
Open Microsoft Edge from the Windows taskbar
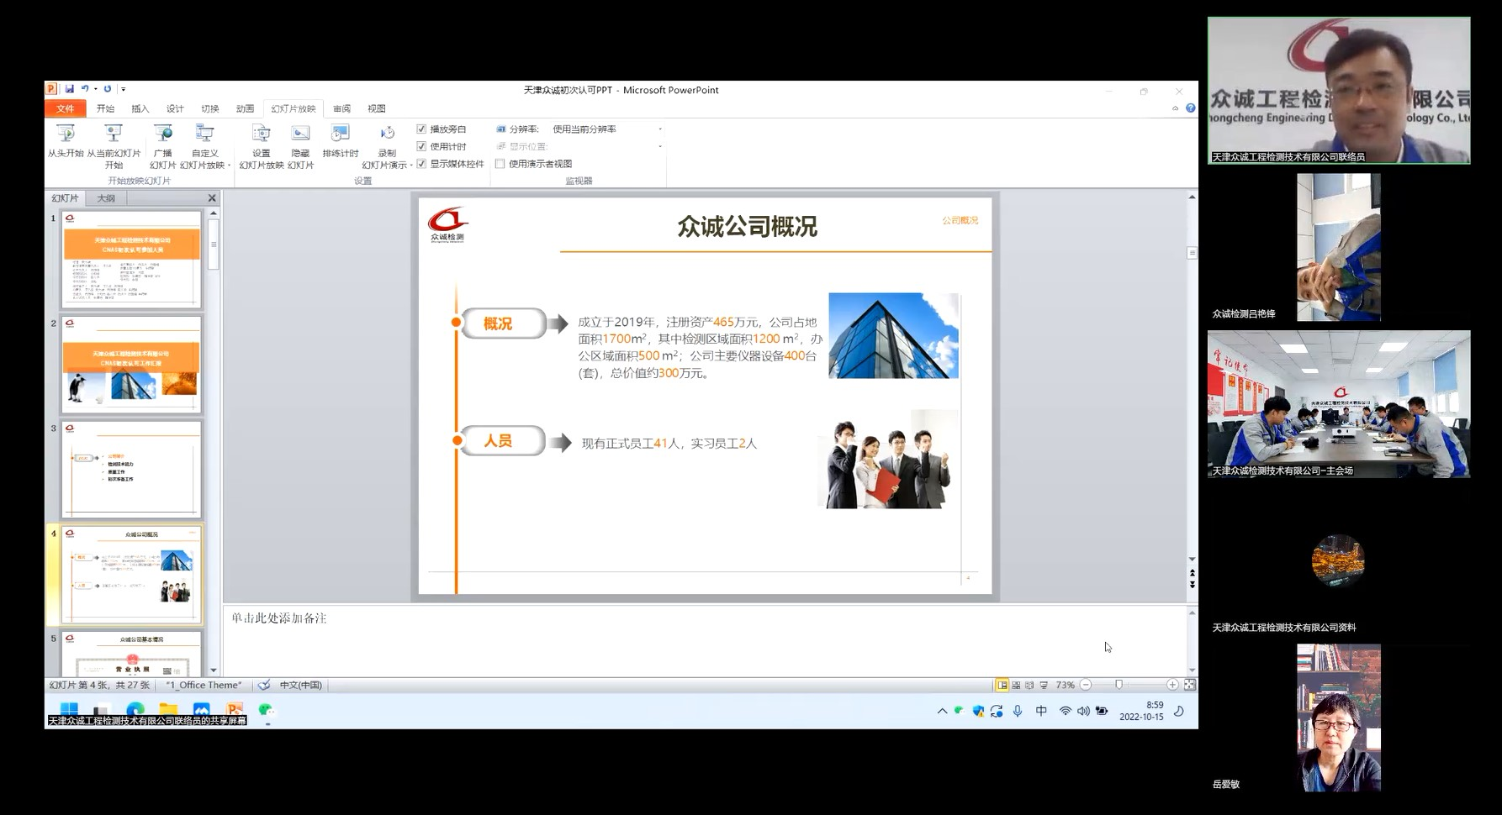pos(135,711)
